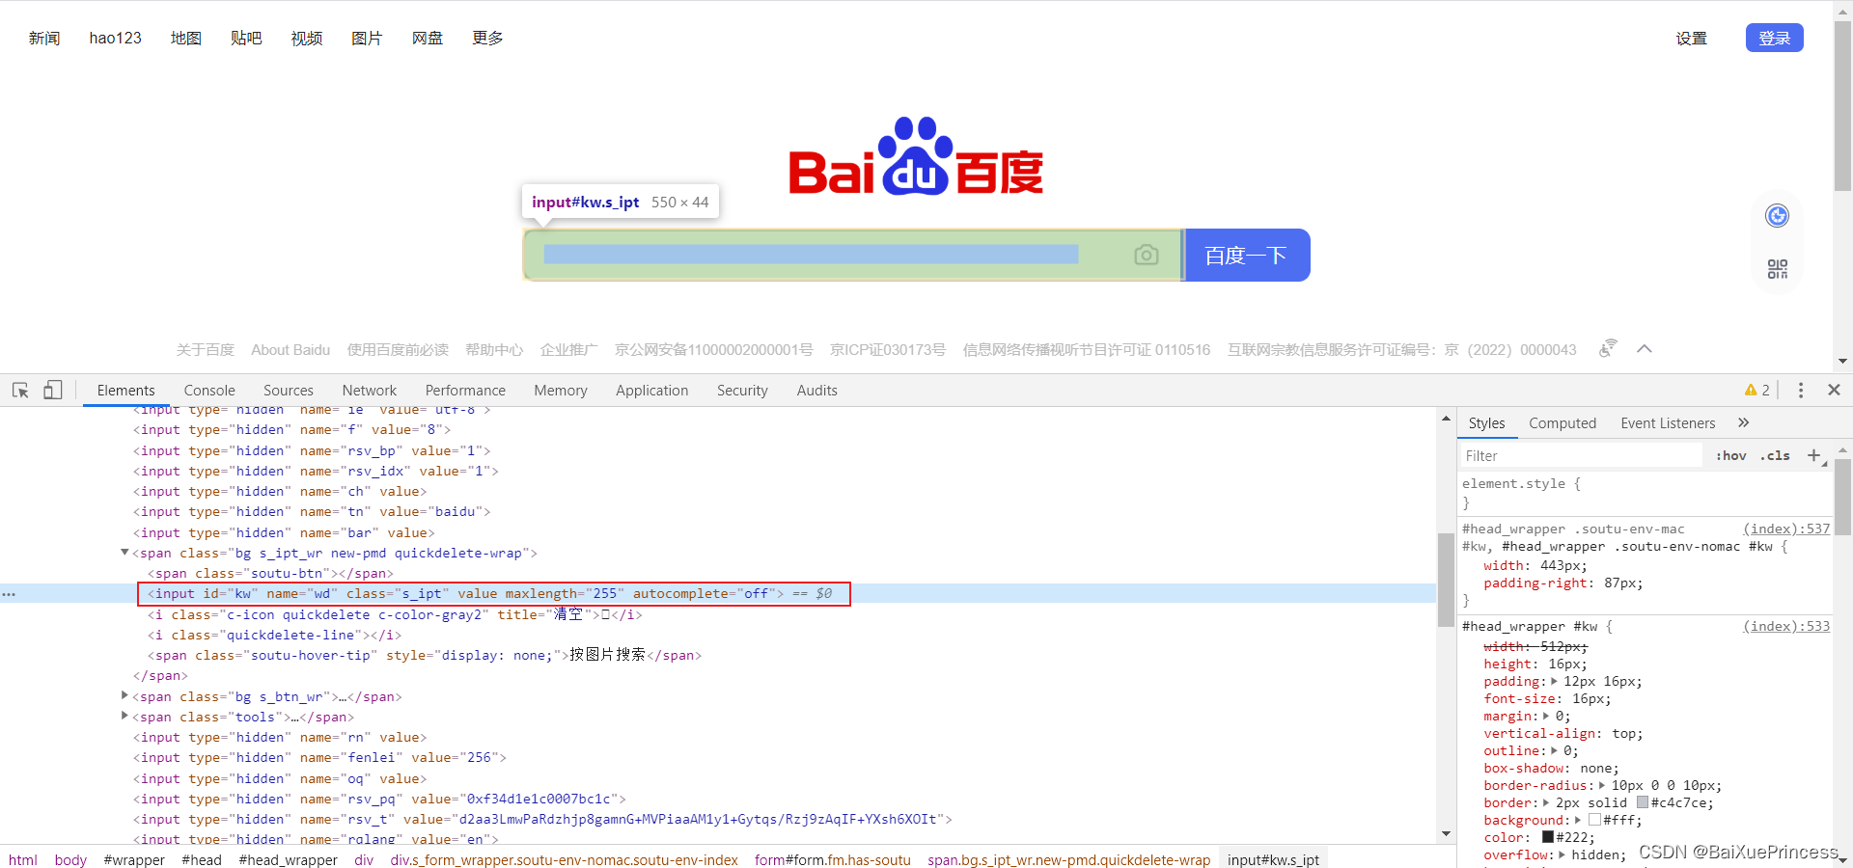
Task: Click the #c4c7ce border color swatch
Action: pyautogui.click(x=1642, y=802)
